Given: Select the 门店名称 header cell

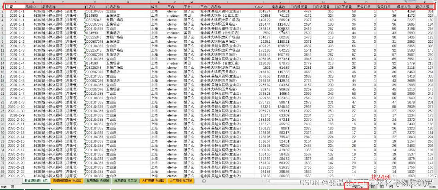Looking at the screenshot, I should pyautogui.click(x=128, y=6).
